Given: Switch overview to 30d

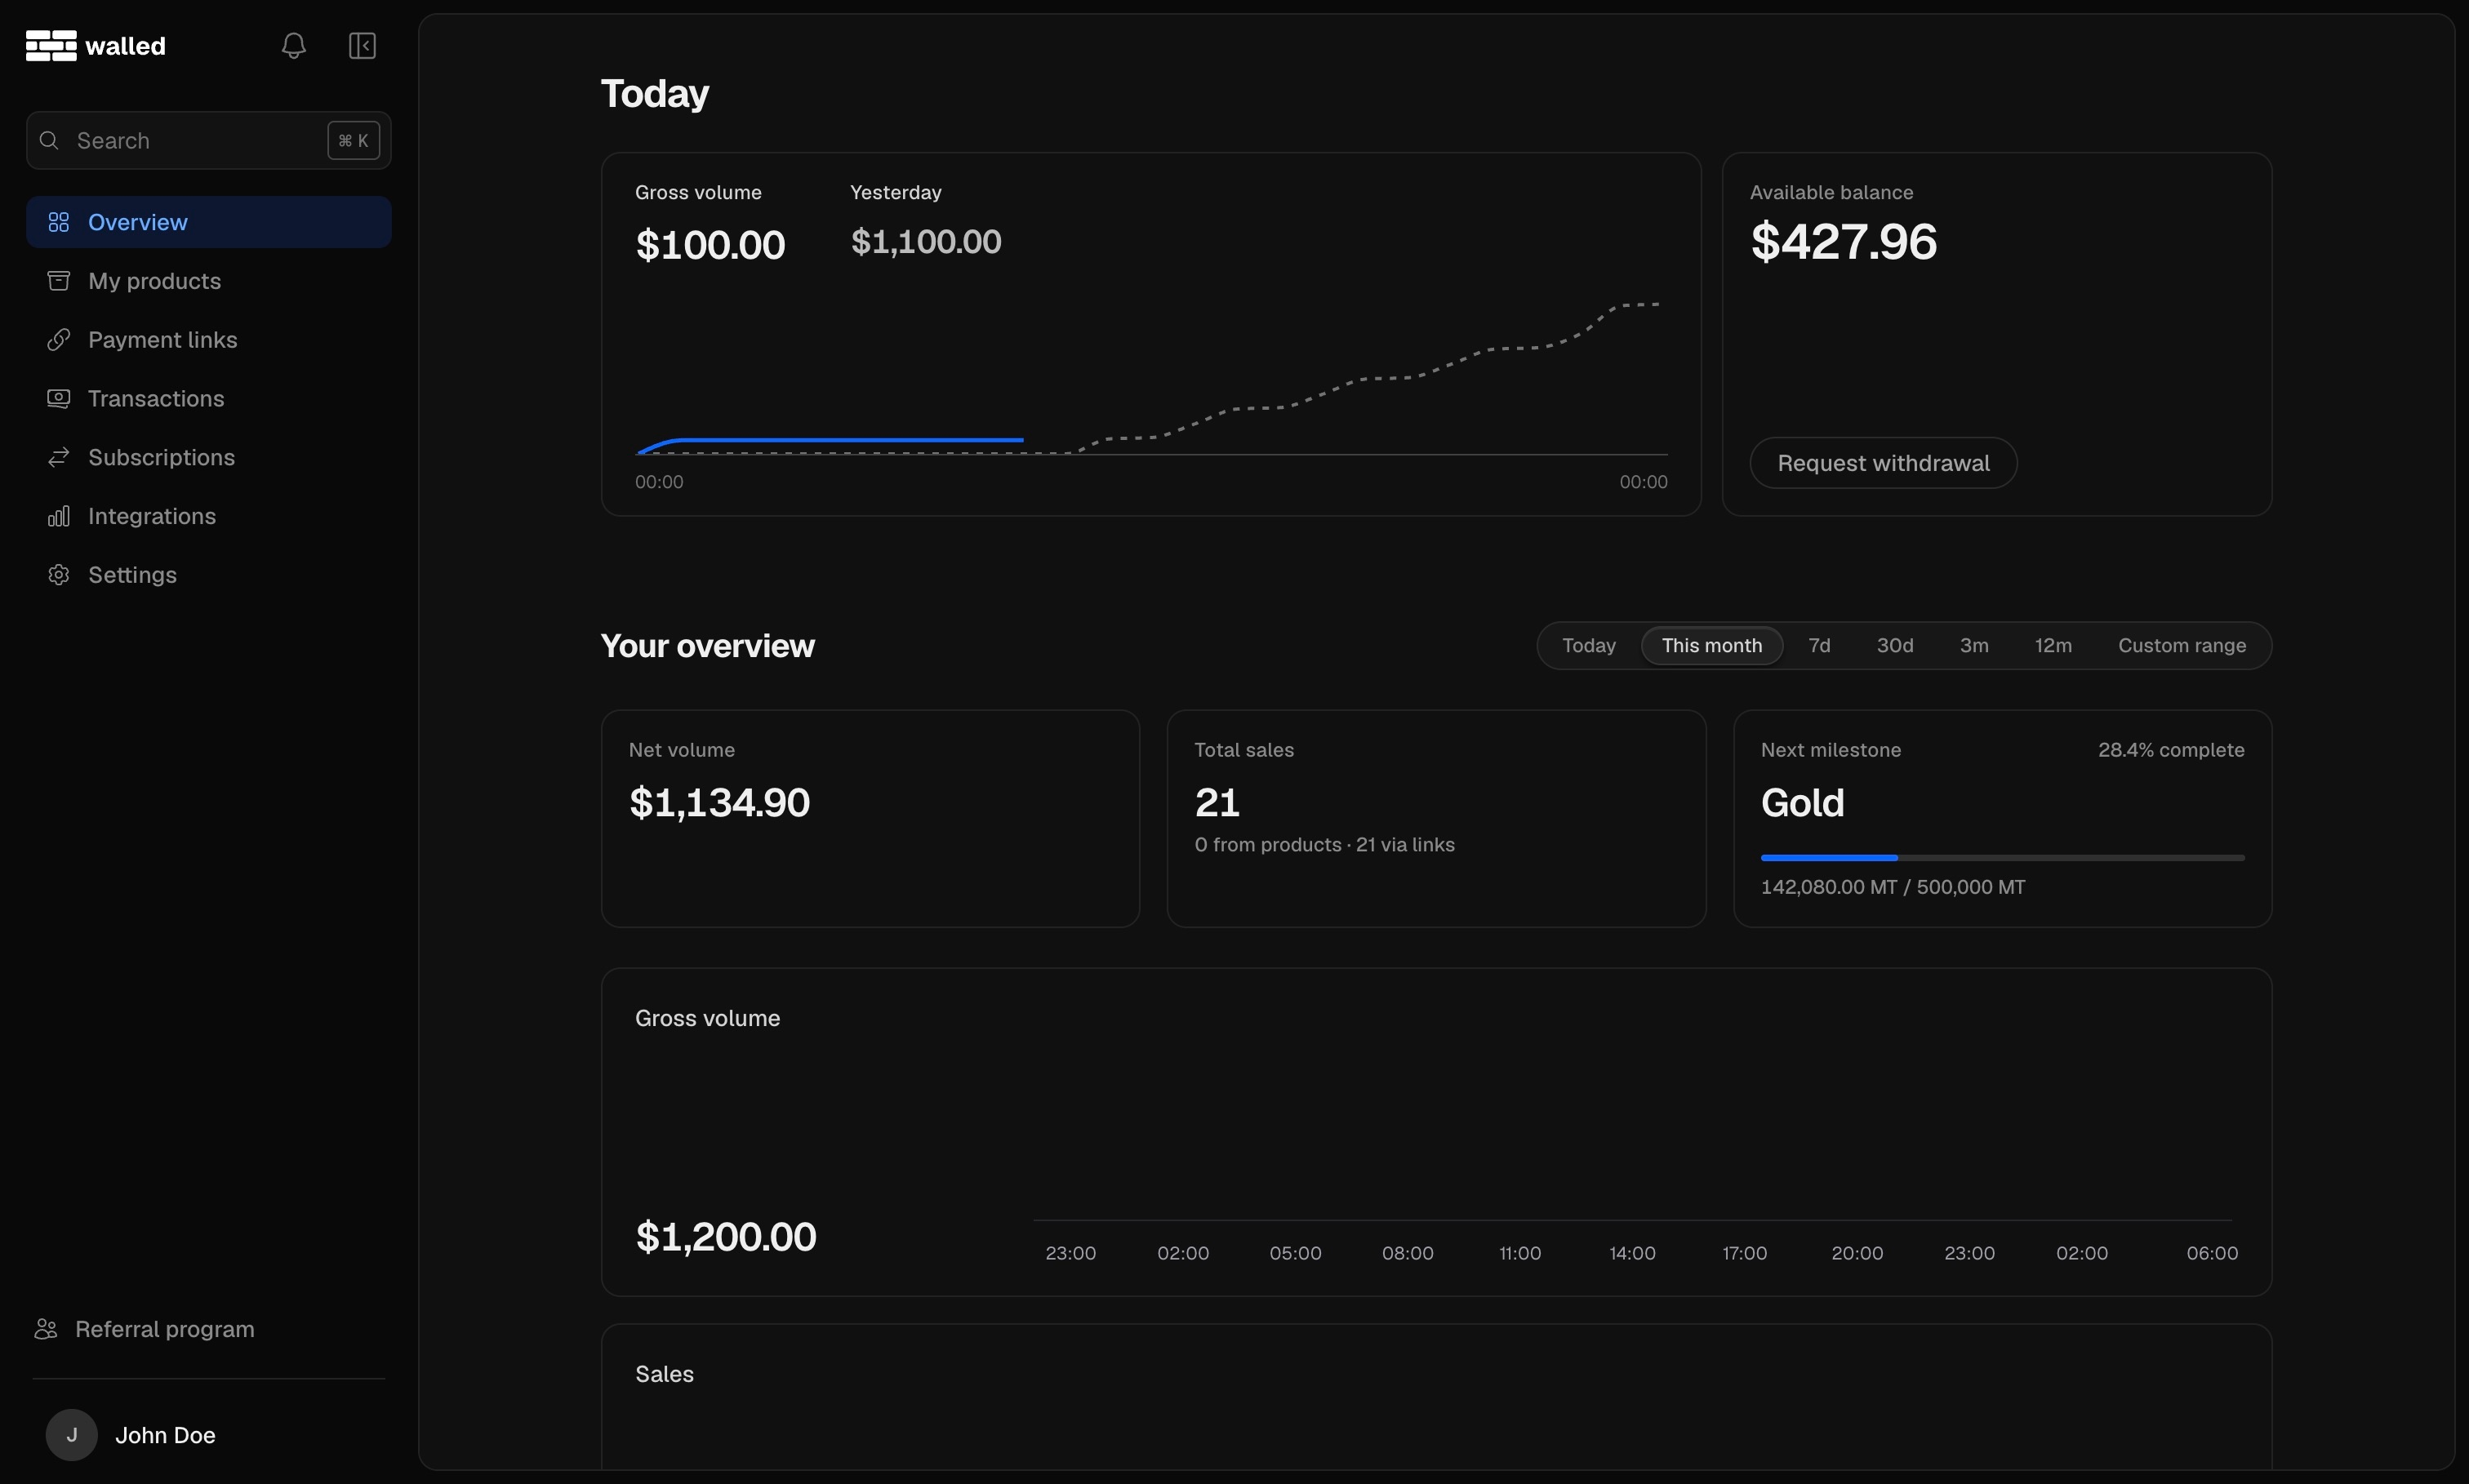Looking at the screenshot, I should (1895, 646).
